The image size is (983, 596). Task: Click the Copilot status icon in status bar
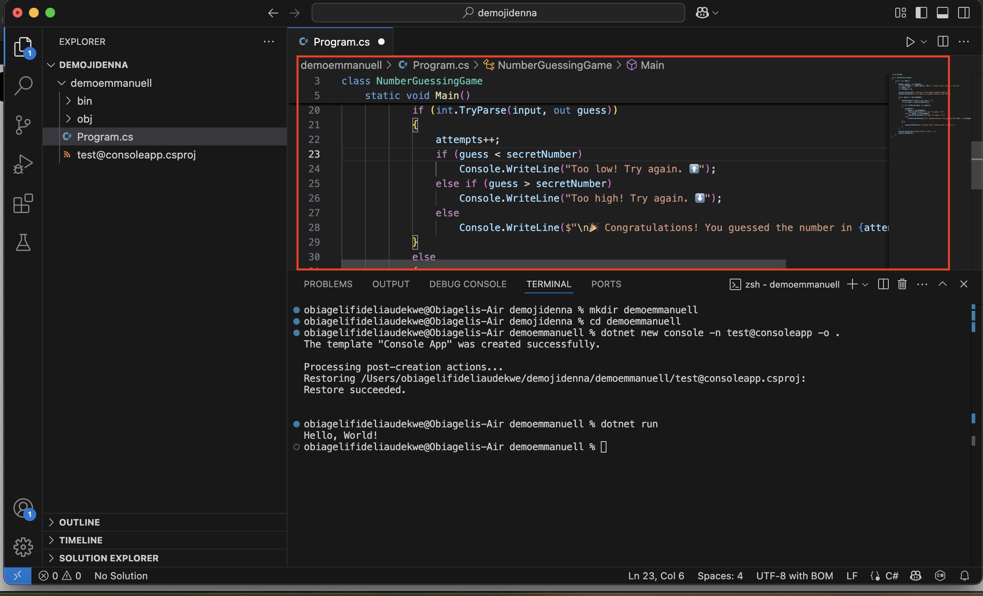[916, 576]
